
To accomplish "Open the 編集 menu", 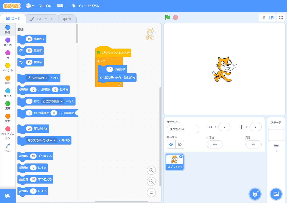I will [x=60, y=6].
